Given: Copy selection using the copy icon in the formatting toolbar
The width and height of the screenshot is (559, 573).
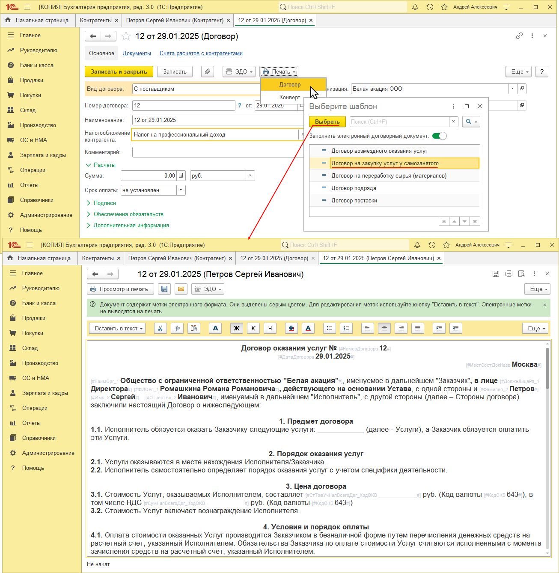Looking at the screenshot, I should point(177,328).
